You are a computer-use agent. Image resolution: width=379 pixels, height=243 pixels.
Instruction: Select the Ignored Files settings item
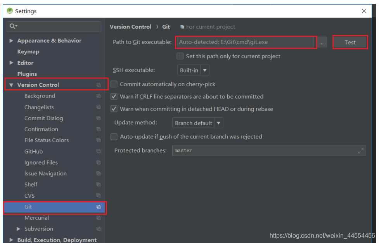[41, 163]
